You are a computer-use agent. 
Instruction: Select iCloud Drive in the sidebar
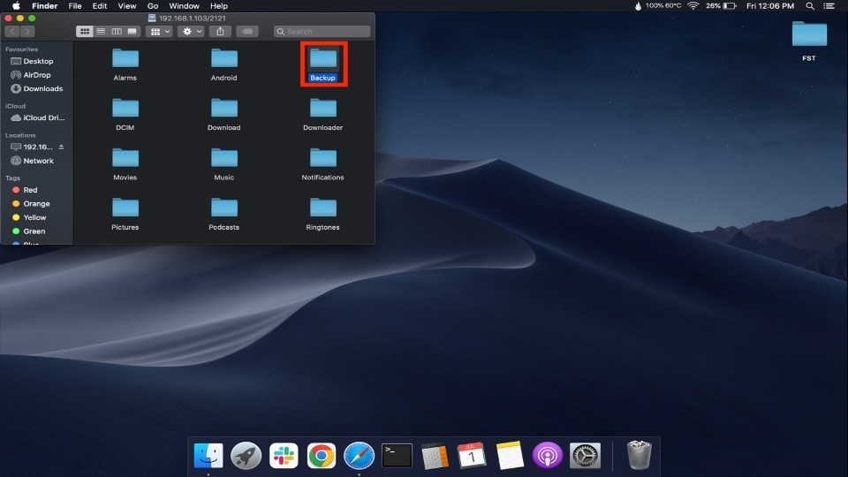(38, 117)
